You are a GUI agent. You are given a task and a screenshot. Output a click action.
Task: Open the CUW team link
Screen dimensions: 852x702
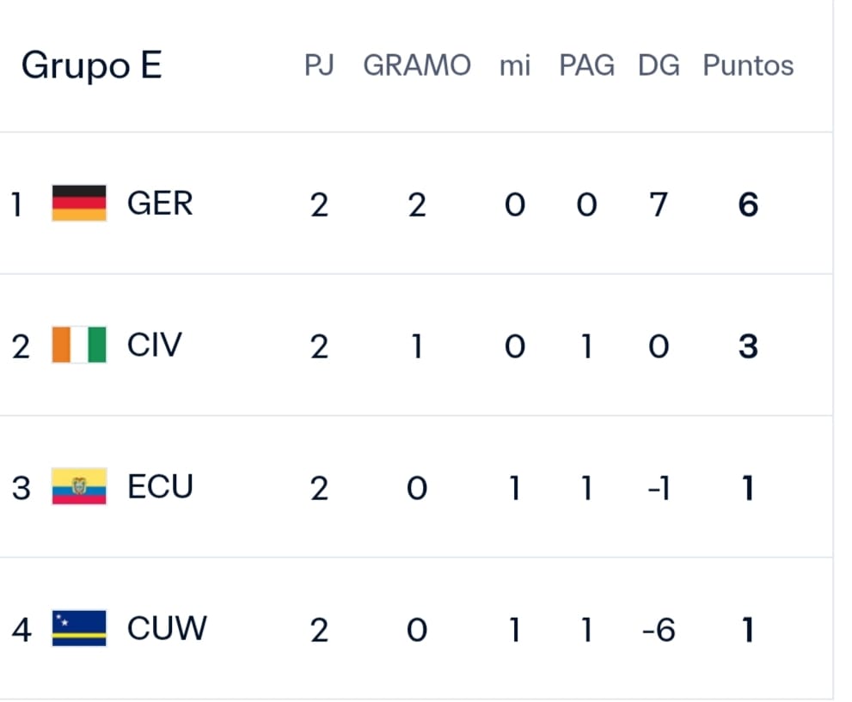[x=167, y=629]
